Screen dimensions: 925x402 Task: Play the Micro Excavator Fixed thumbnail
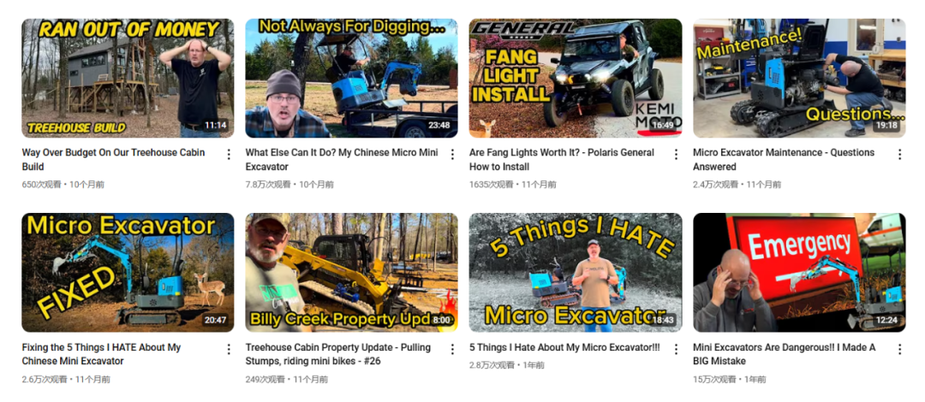(128, 272)
